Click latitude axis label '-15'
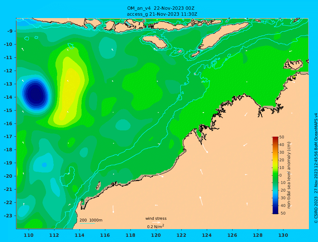 8,110
